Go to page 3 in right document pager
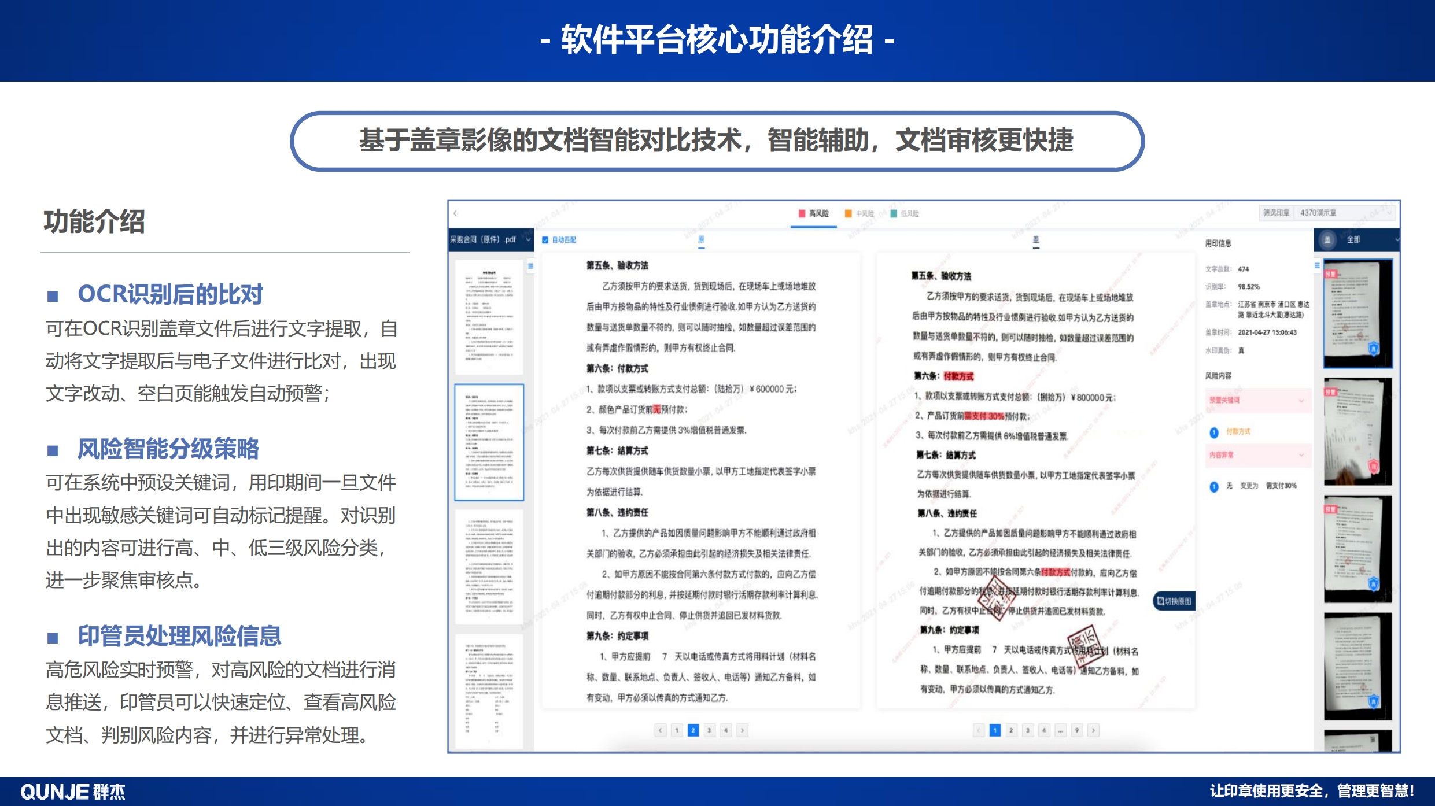 1028,730
